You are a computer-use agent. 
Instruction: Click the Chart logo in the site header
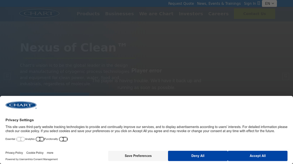click(39, 13)
